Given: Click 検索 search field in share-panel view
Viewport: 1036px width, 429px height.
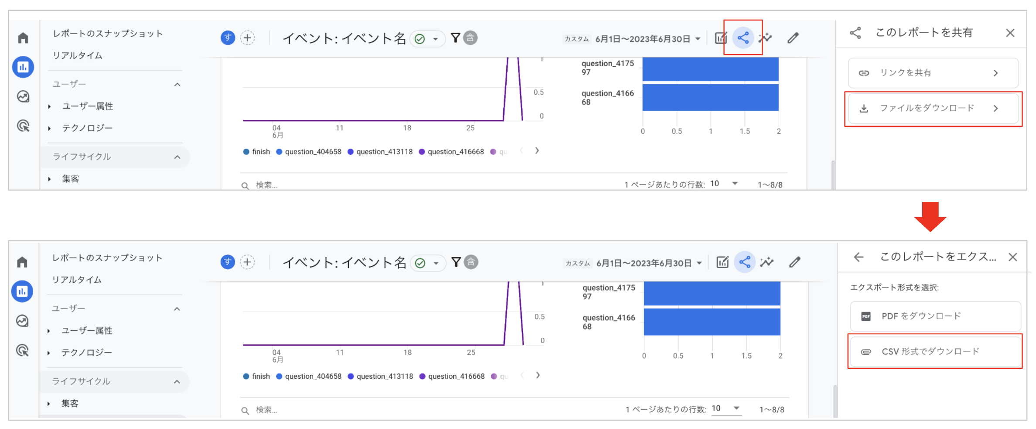Looking at the screenshot, I should pos(266,185).
